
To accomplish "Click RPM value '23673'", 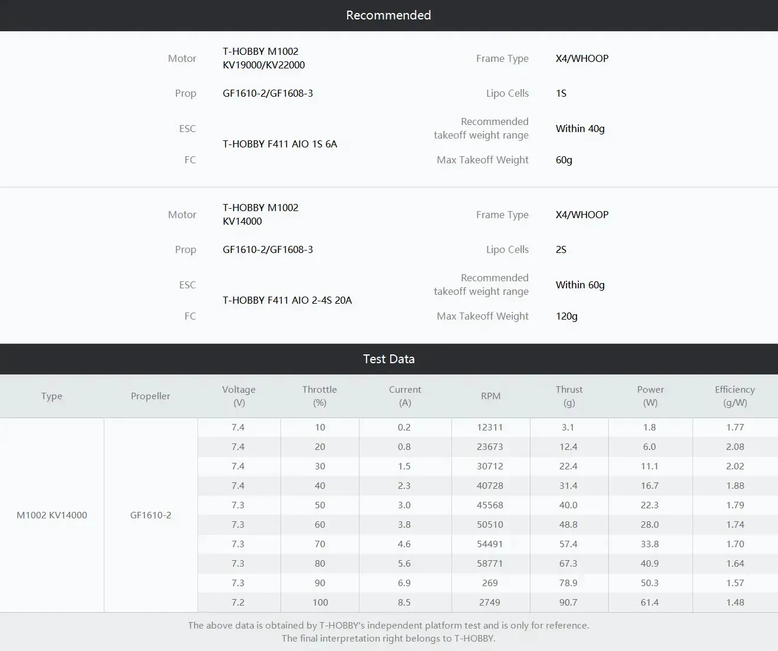I will pos(490,447).
